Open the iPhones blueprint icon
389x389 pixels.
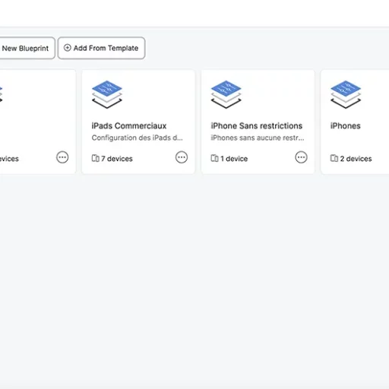point(346,94)
